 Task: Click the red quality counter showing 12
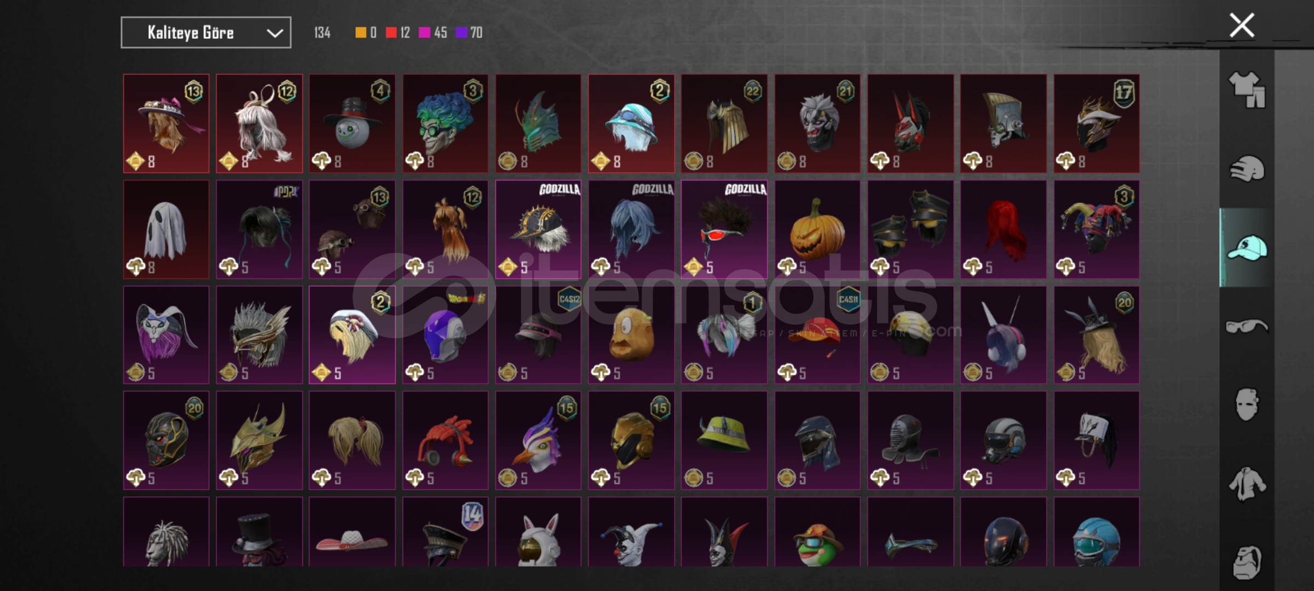point(397,33)
